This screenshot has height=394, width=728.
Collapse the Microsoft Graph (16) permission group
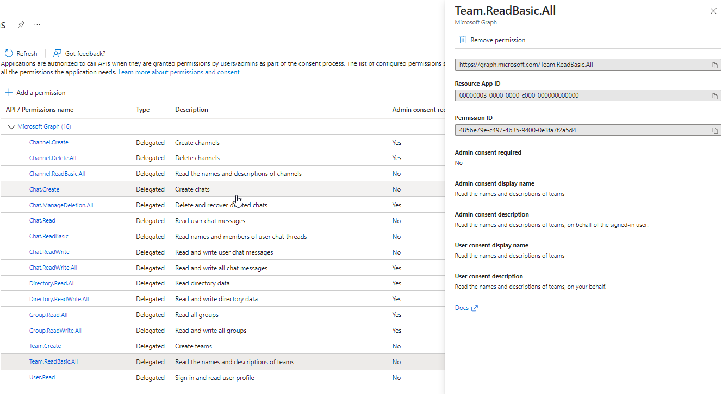click(11, 126)
